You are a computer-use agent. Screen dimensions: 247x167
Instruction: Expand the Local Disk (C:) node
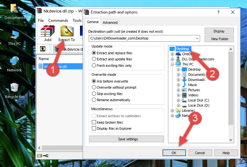pos(178,100)
